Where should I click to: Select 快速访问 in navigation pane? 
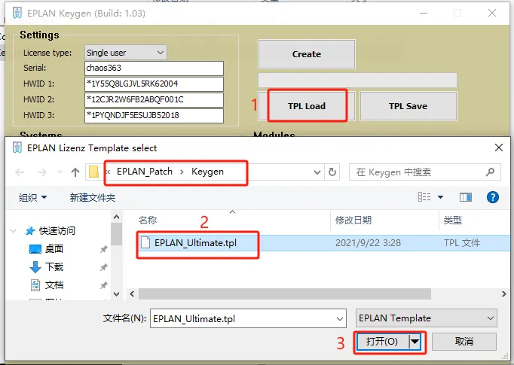point(50,231)
